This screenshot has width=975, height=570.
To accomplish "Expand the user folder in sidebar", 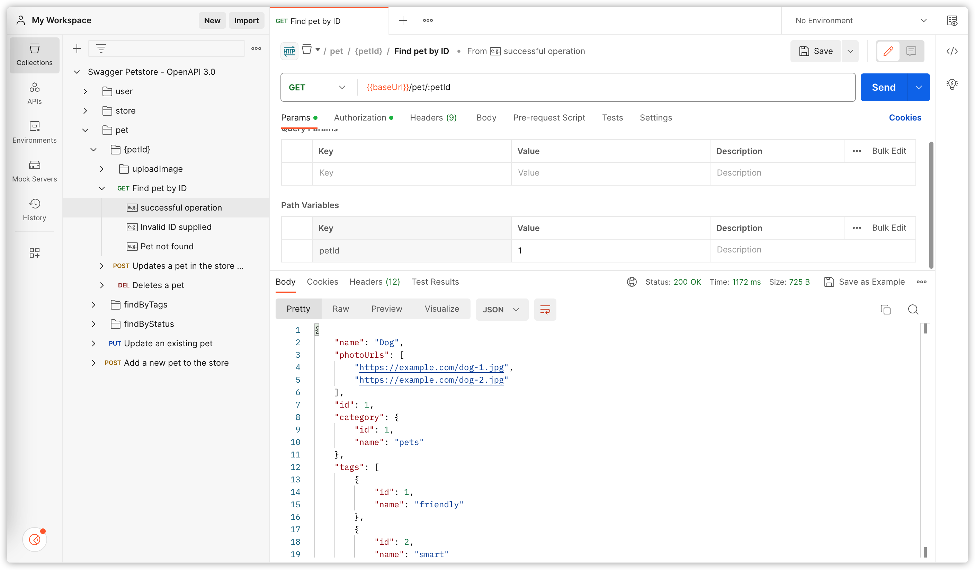I will [x=85, y=90].
